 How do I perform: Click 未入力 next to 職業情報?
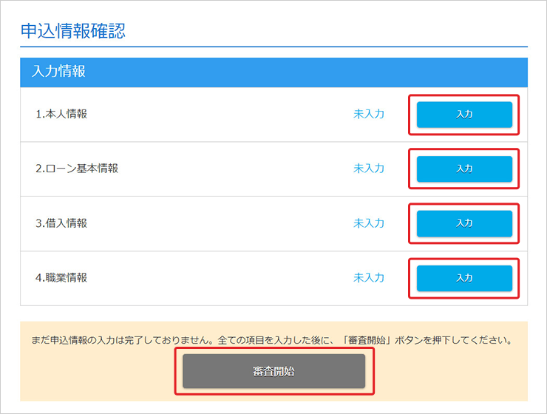(369, 278)
